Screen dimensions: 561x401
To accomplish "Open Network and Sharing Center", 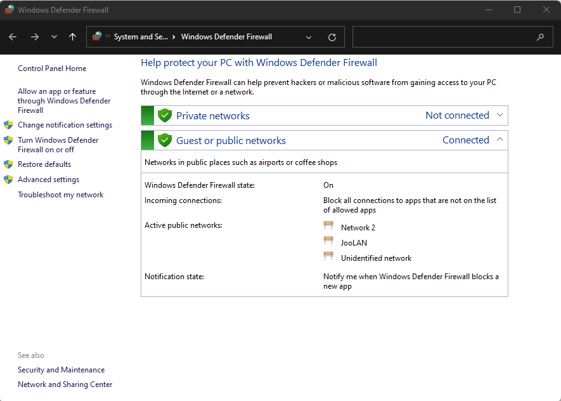I will coord(65,385).
